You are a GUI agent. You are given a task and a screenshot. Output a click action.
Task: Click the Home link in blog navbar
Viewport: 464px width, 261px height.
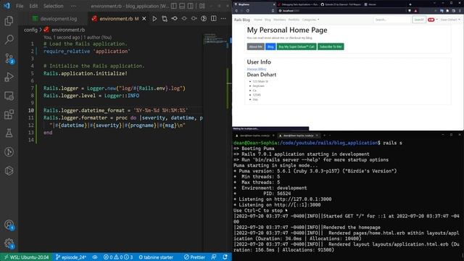tap(258, 20)
